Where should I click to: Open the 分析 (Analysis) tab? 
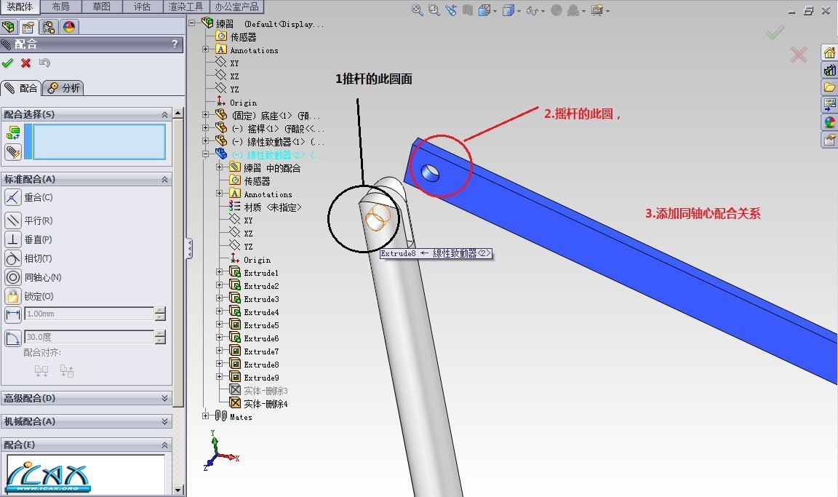64,88
